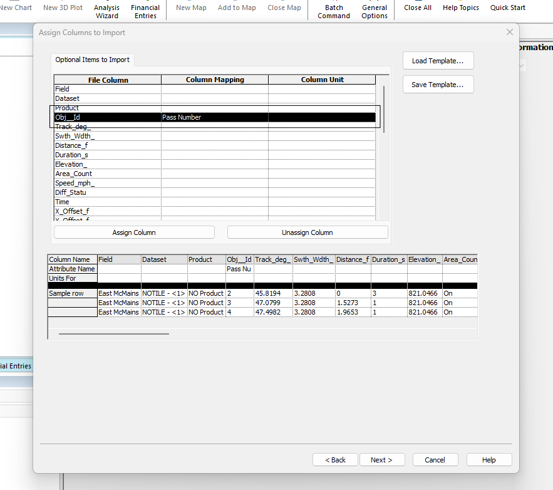Select the Area_Count row

point(215,174)
